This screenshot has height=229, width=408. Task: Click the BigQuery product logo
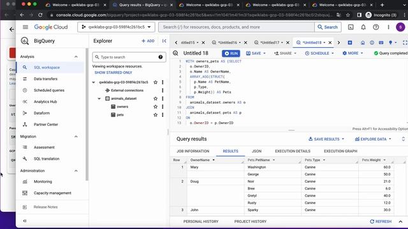pos(25,41)
